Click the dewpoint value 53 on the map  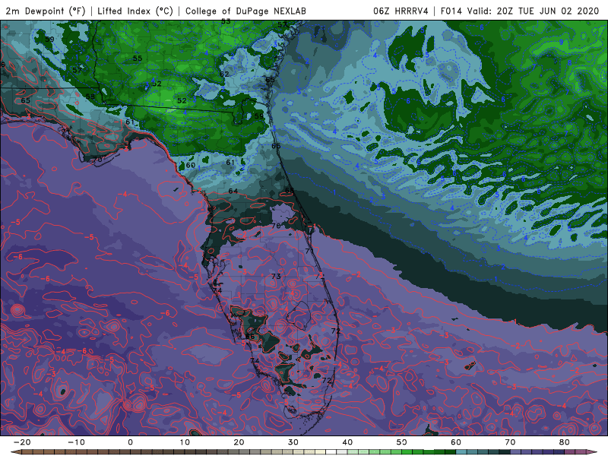coord(226,21)
